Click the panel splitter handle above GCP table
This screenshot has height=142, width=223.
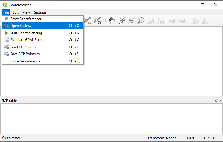pyautogui.click(x=112, y=97)
